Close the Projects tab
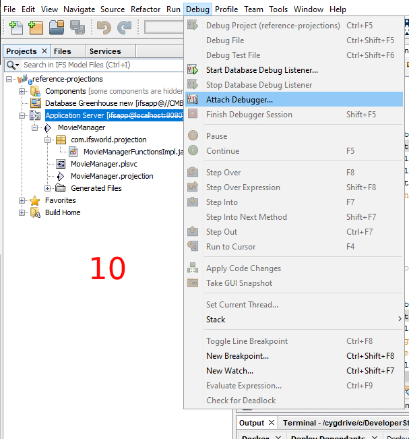This screenshot has height=439, width=409. click(45, 51)
